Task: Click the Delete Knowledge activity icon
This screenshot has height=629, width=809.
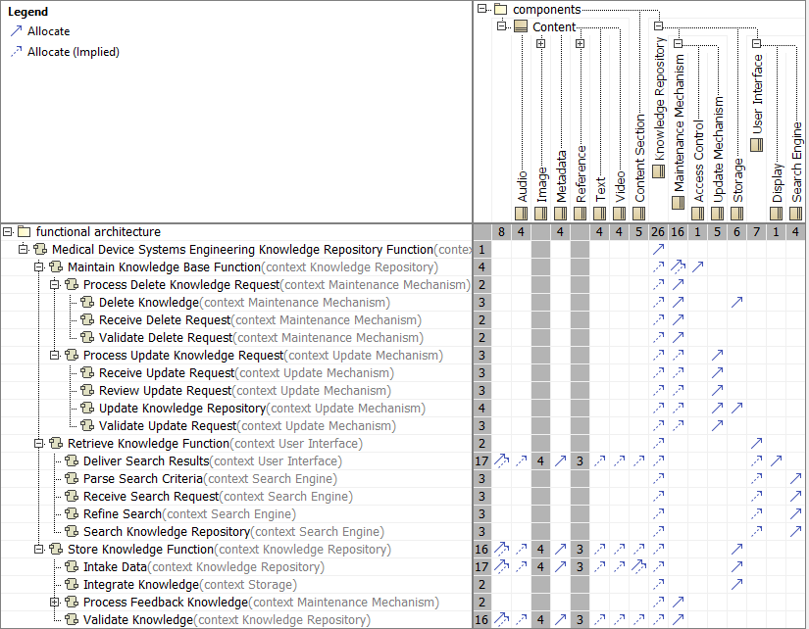Action: point(87,303)
